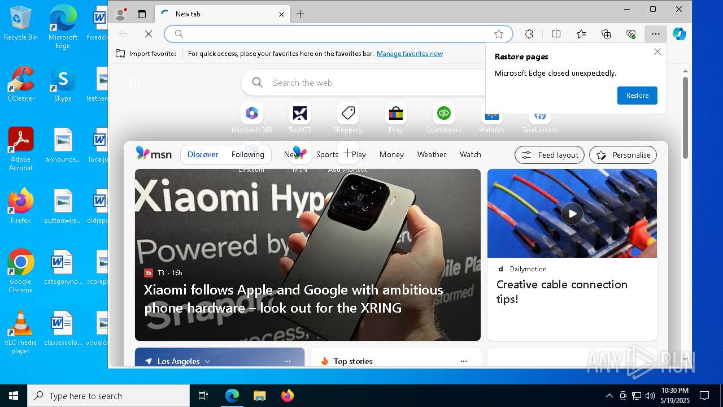Open Los Angeles card more options

click(x=288, y=361)
